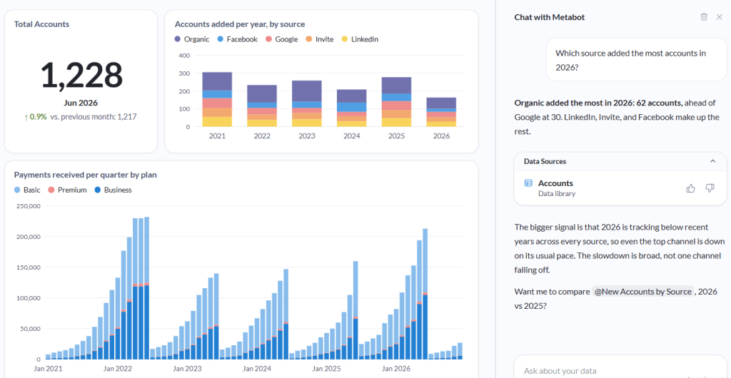The width and height of the screenshot is (731, 378).
Task: Toggle Google series in legend
Action: click(281, 39)
